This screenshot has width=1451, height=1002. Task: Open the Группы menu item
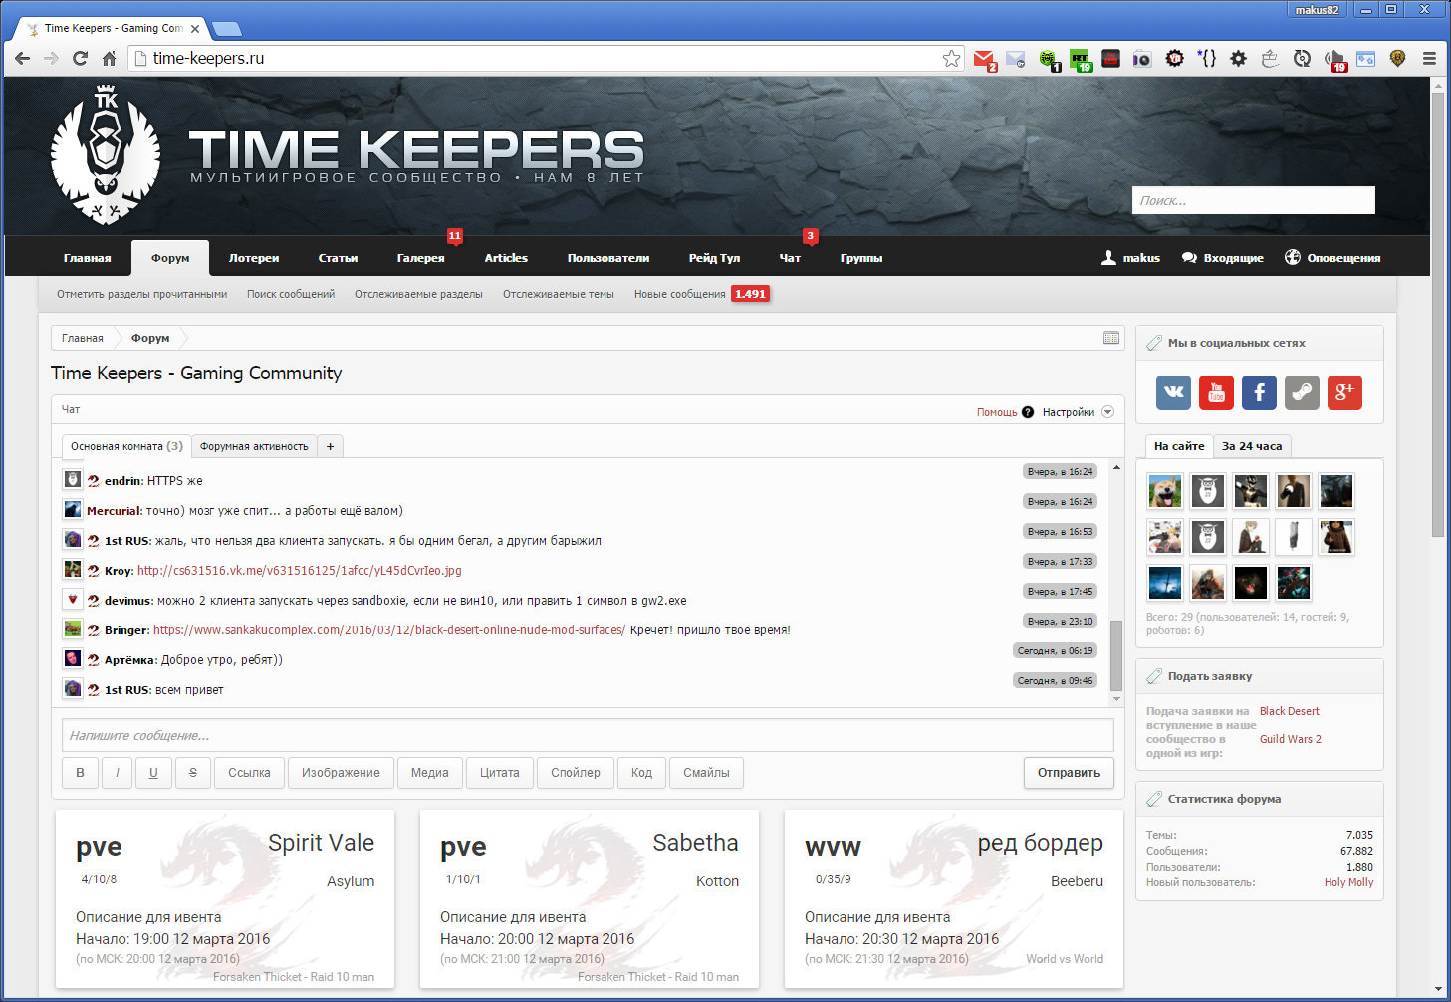click(861, 258)
